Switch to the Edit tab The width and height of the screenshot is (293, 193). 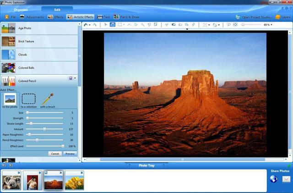(57, 10)
